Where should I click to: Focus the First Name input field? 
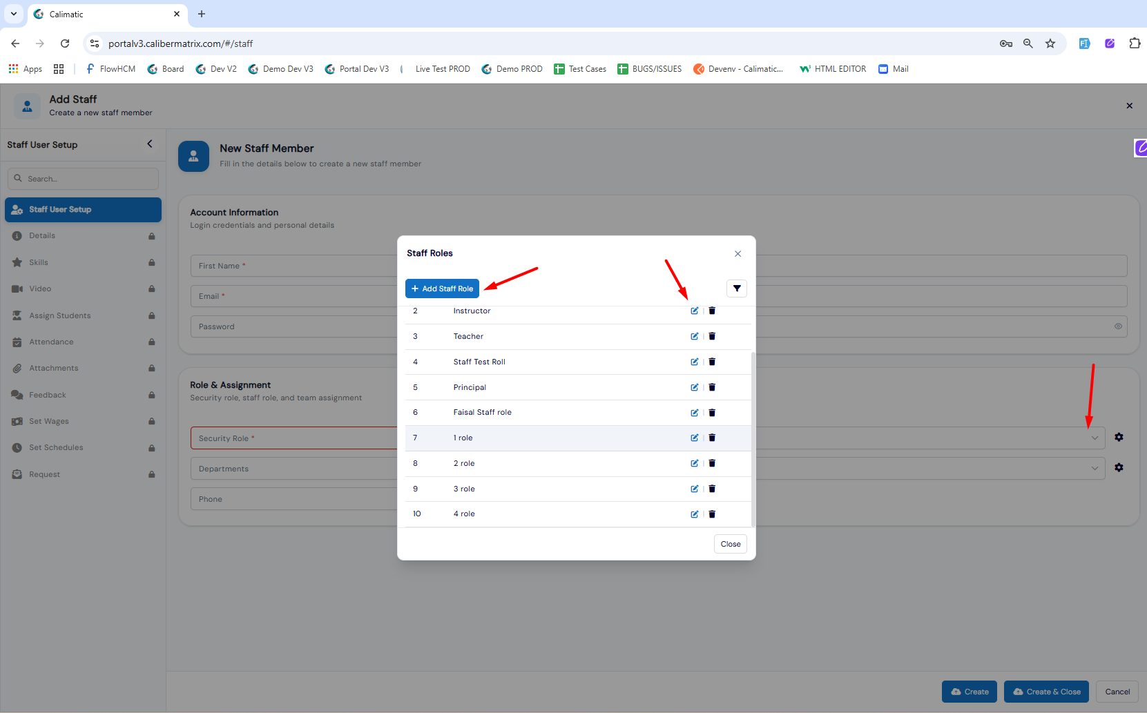pyautogui.click(x=293, y=266)
